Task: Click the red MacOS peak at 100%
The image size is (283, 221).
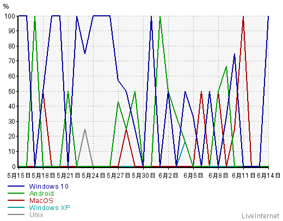Action: pyautogui.click(x=243, y=17)
